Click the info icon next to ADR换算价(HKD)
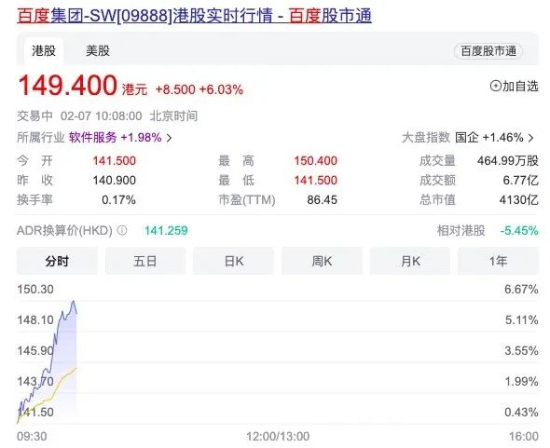This screenshot has width=550, height=448. coord(122,230)
